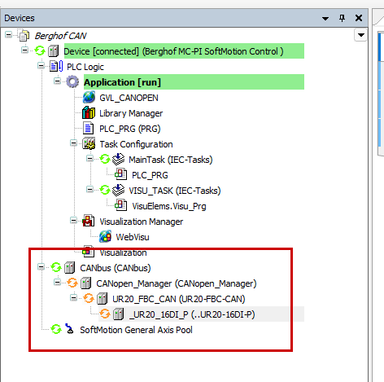
Task: Click the SoftMotion General Axis Pool robot icon
Action: tap(69, 329)
